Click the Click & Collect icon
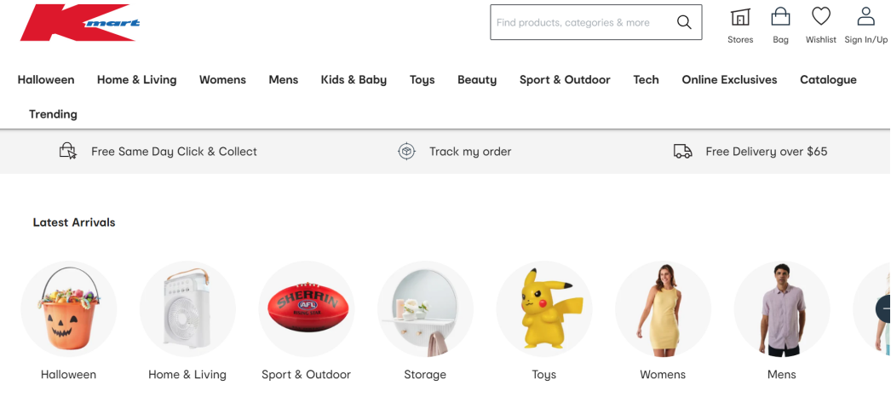Image resolution: width=891 pixels, height=403 pixels. pos(68,152)
